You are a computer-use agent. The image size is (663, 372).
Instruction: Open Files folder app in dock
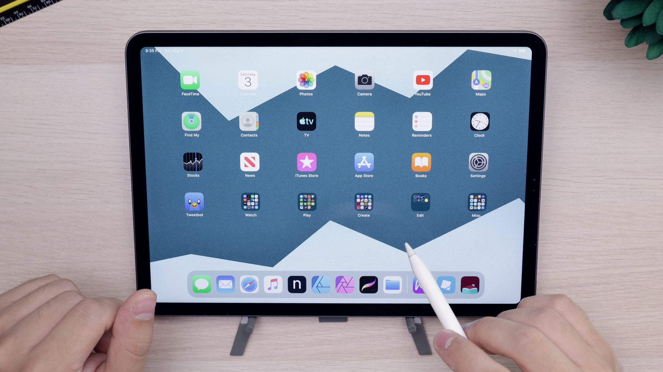(x=393, y=285)
